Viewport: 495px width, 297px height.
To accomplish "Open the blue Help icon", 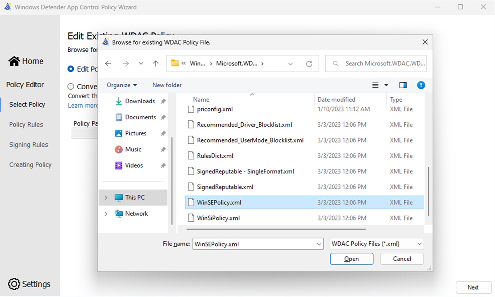I will [x=421, y=85].
